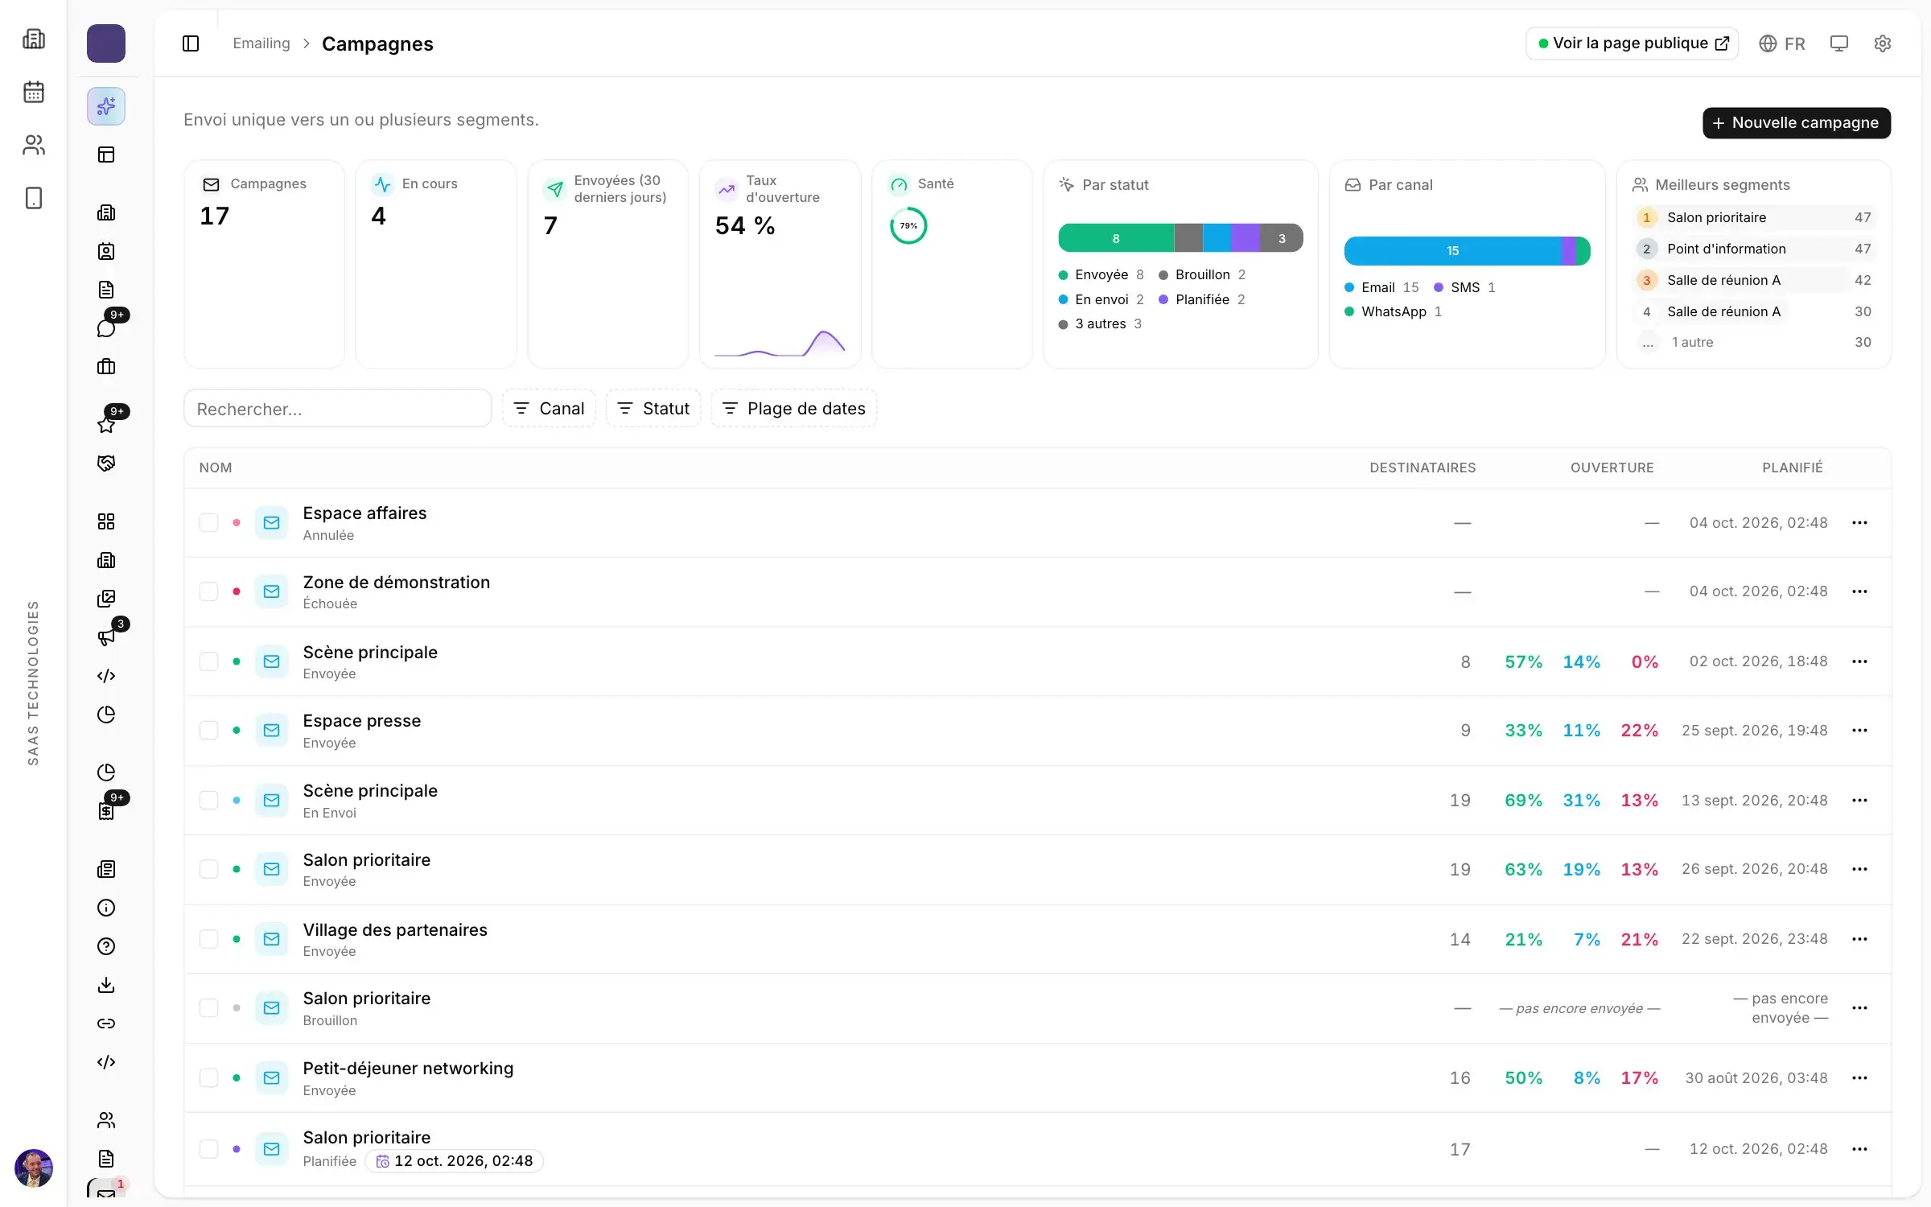This screenshot has height=1207, width=1931.
Task: Click the DESTINATAIRES column header
Action: [1423, 468]
